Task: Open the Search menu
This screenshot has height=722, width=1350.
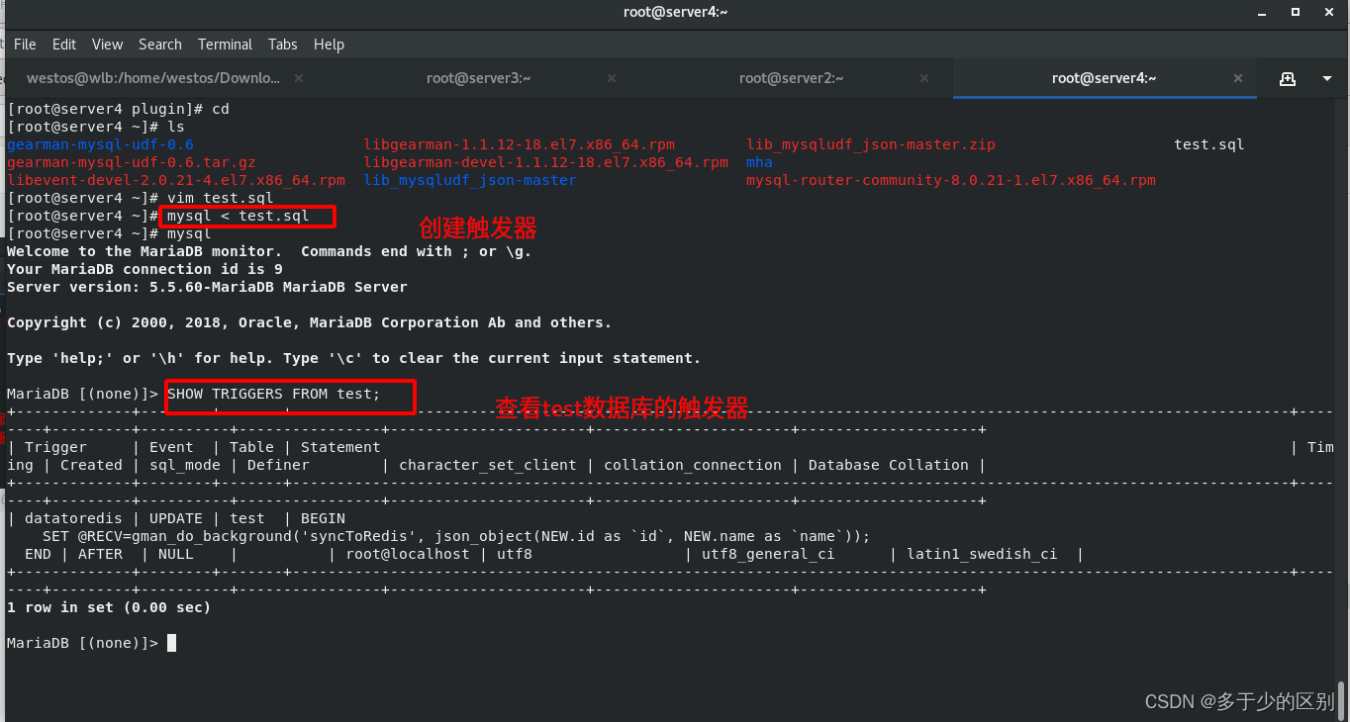Action: pyautogui.click(x=160, y=45)
